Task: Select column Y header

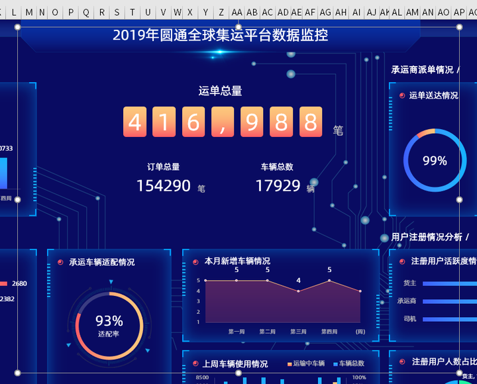Action: coord(205,13)
